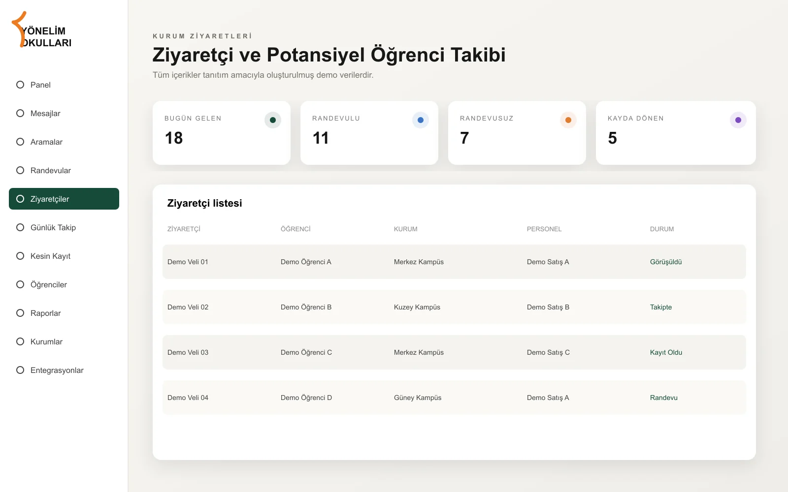Click Demo Satış B personnel cell
Screen dimensions: 788x492
548,307
